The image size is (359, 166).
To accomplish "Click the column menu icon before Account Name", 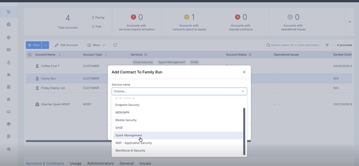I will click(30, 55).
